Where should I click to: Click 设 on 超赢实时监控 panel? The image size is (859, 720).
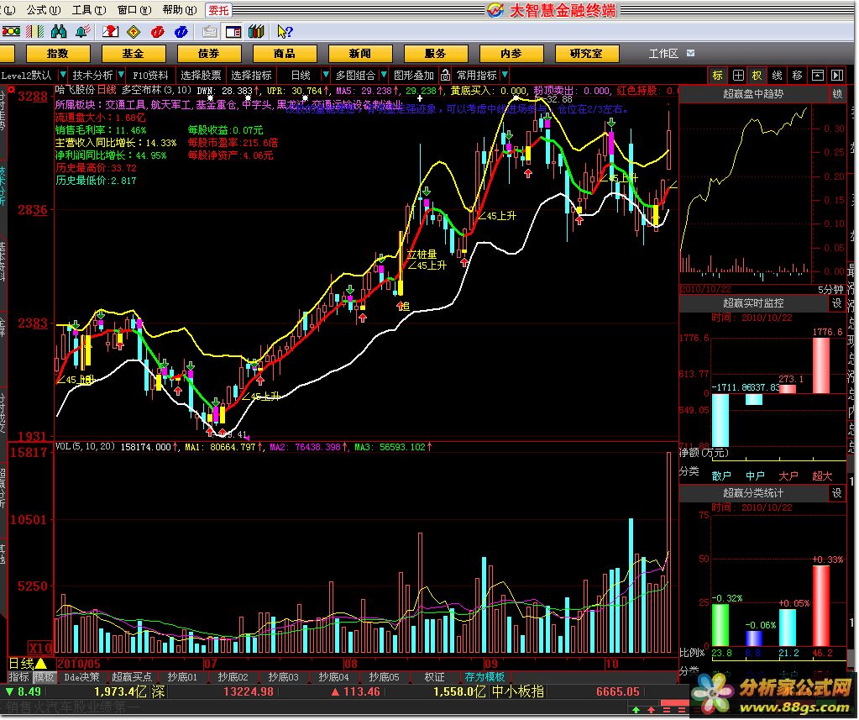tap(836, 303)
